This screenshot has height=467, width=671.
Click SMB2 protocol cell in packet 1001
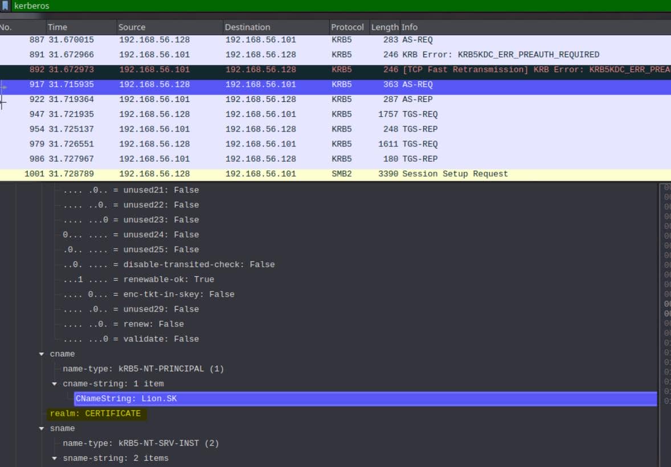pos(342,174)
